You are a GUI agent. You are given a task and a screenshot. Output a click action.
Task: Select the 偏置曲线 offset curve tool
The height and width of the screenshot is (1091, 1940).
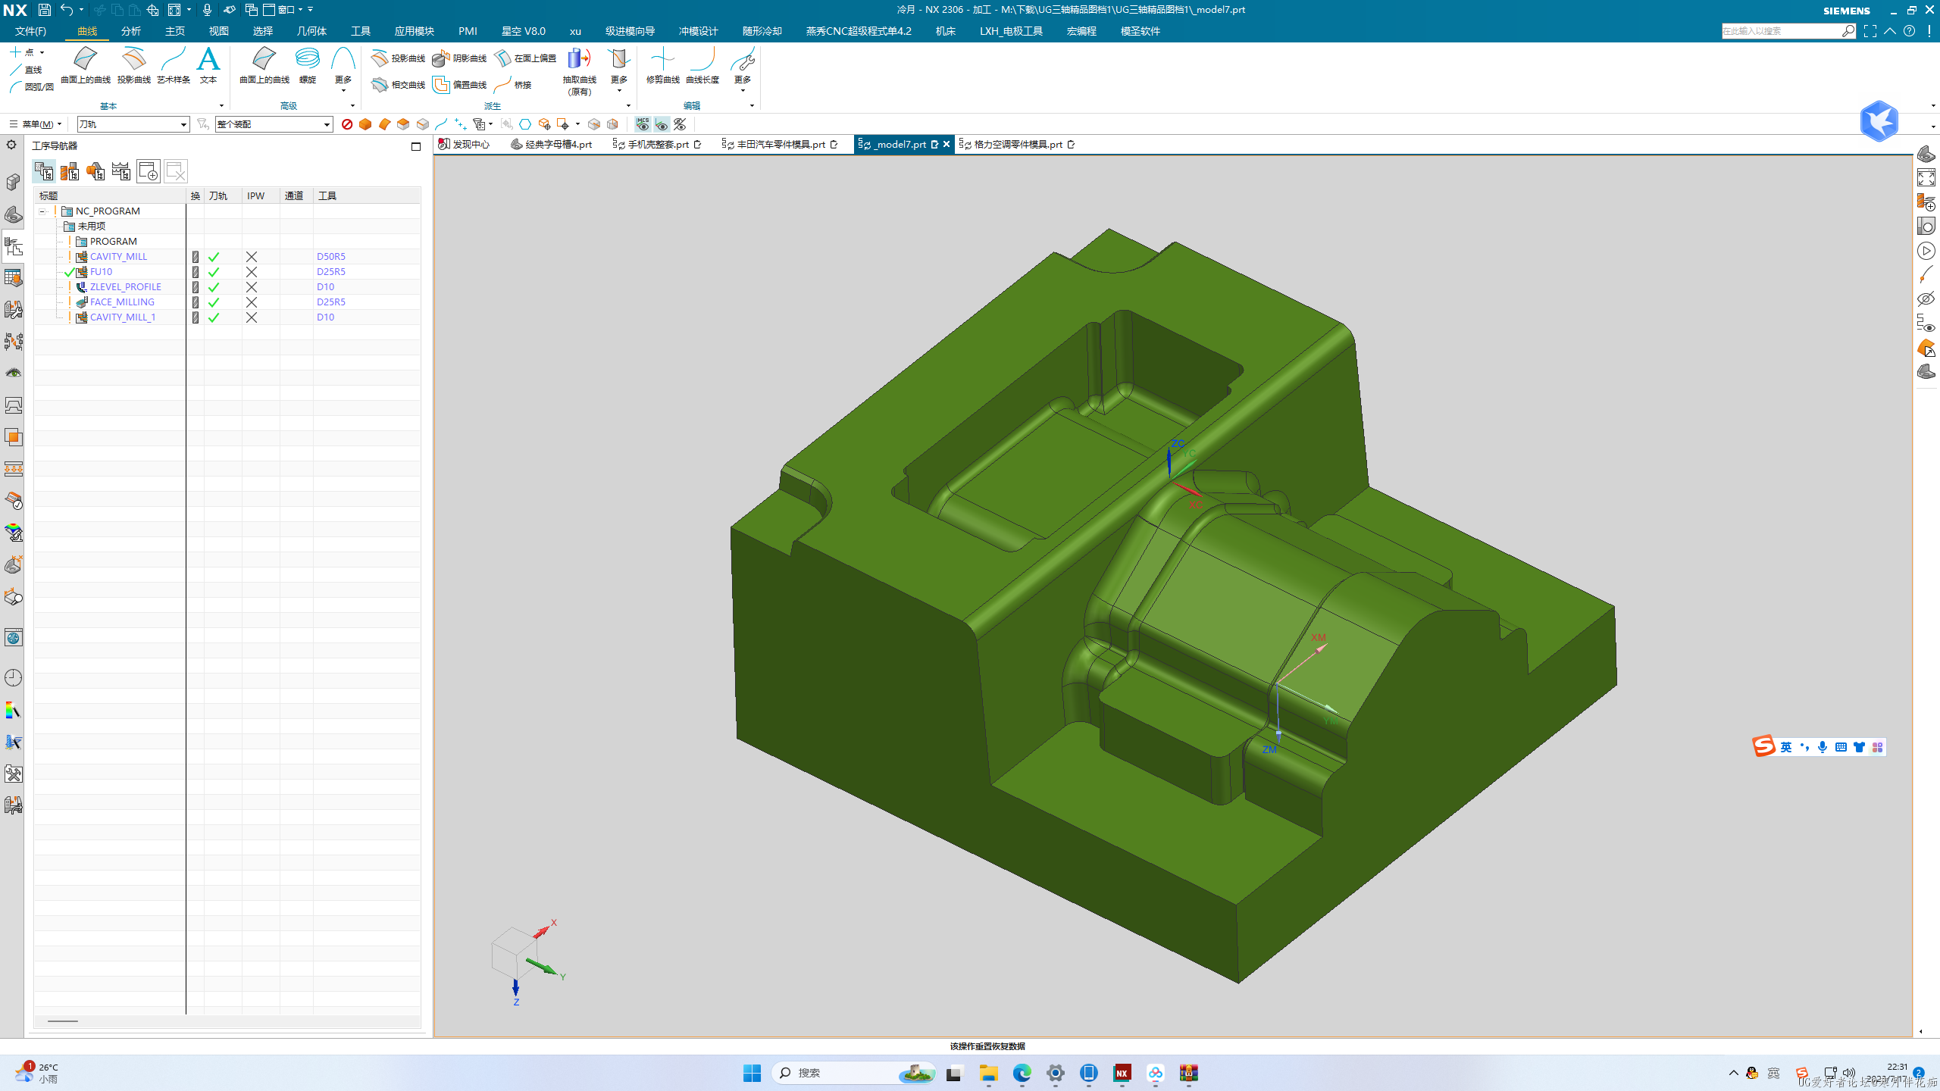click(x=460, y=85)
